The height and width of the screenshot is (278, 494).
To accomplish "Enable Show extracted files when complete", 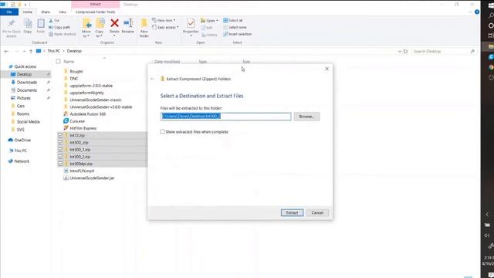I will tap(162, 132).
